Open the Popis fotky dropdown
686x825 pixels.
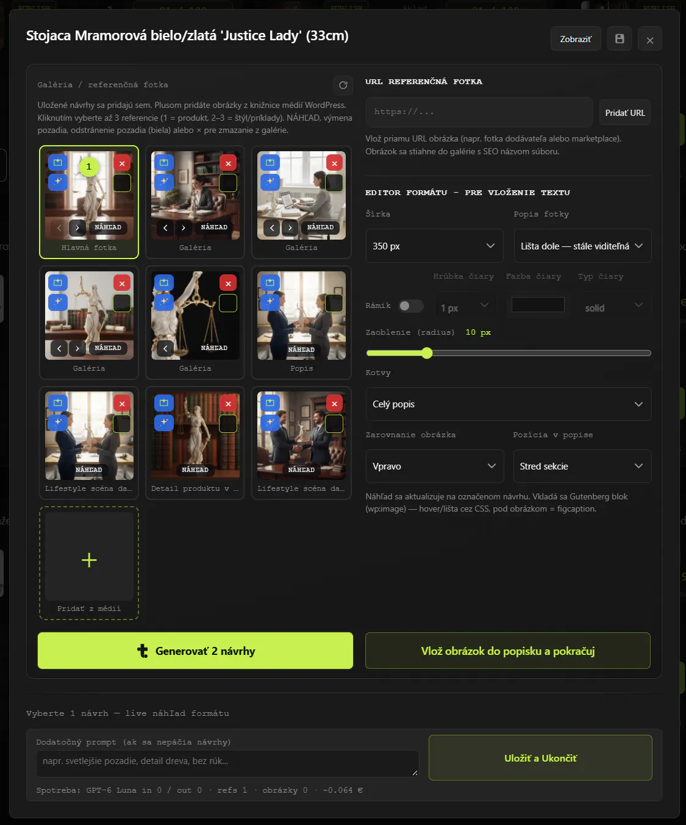click(582, 246)
